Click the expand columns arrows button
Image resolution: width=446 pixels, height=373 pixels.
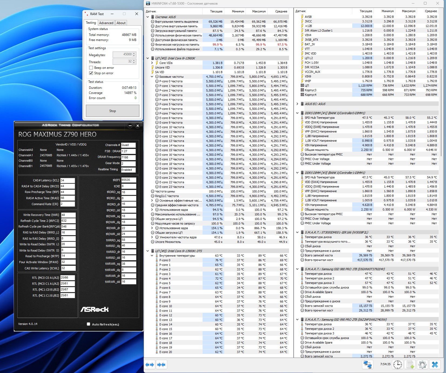150,365
